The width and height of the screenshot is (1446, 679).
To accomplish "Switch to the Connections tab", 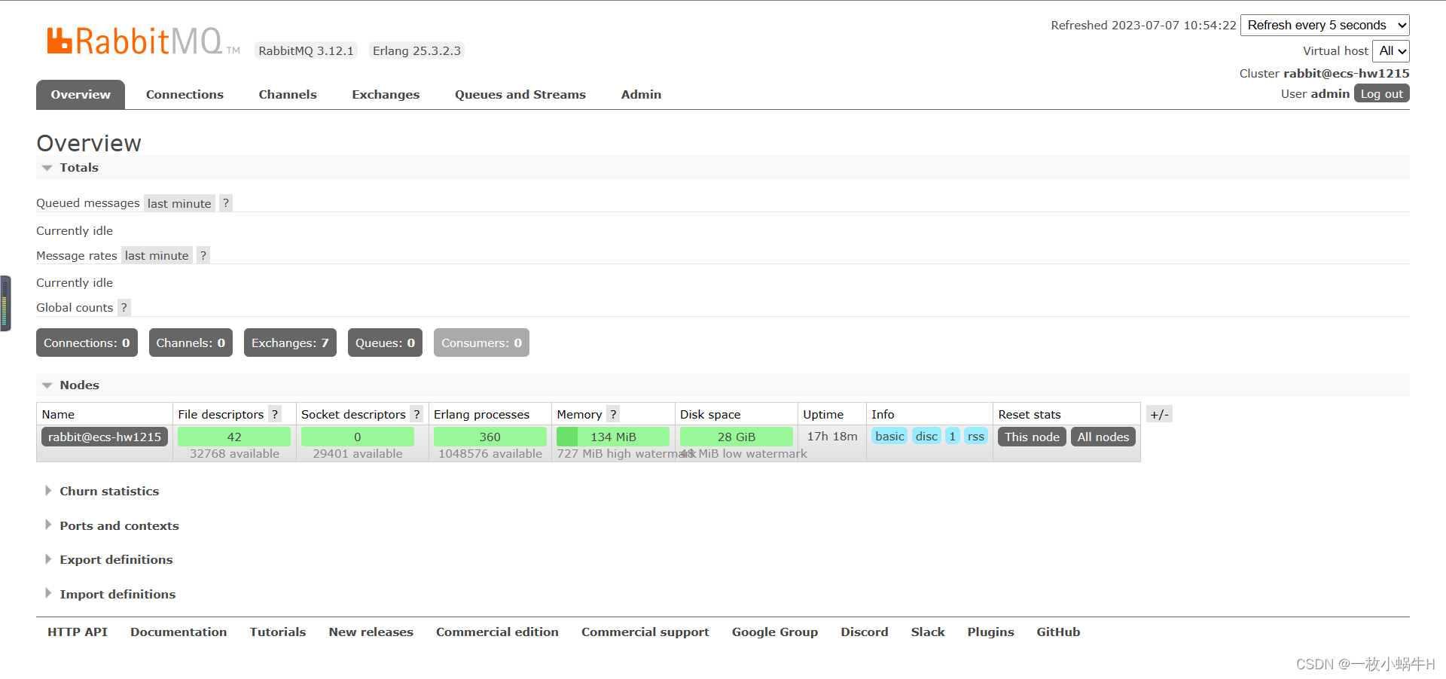I will point(185,94).
